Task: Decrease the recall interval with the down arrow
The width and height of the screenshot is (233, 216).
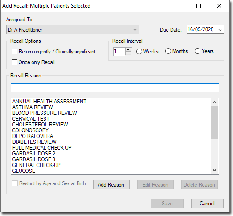Action: (128, 53)
